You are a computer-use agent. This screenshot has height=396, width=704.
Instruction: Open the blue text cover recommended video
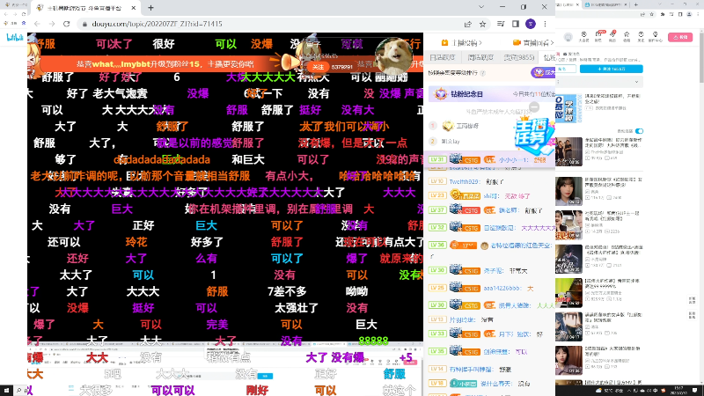pos(568,108)
